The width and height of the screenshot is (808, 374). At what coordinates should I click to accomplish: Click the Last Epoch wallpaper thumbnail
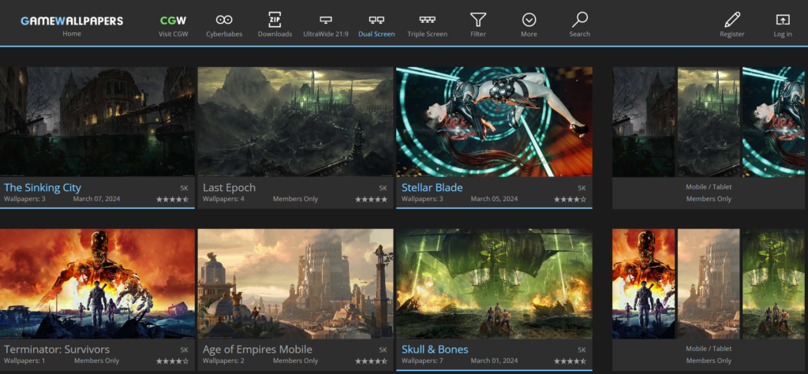click(295, 122)
